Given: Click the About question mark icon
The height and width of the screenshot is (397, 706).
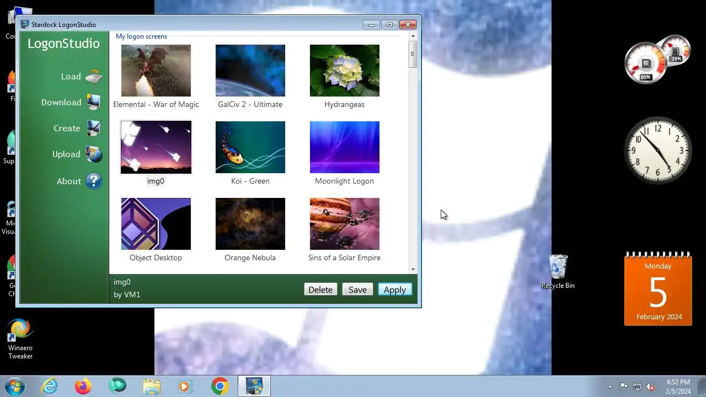Looking at the screenshot, I should click(x=94, y=181).
